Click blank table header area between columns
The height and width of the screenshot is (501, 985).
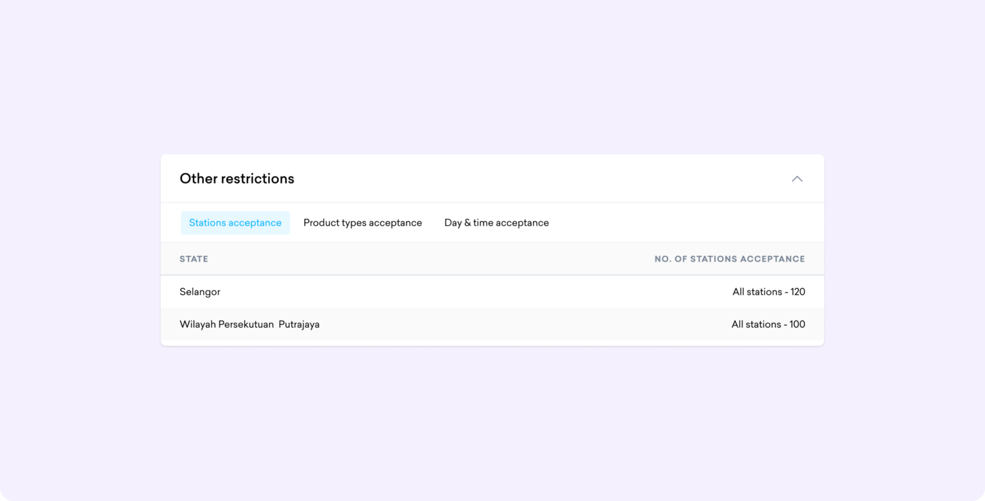pos(430,259)
